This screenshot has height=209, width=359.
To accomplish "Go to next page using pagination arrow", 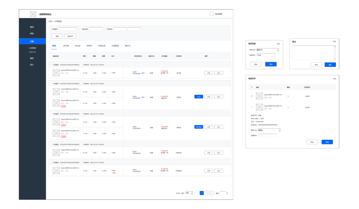I will tap(212, 193).
